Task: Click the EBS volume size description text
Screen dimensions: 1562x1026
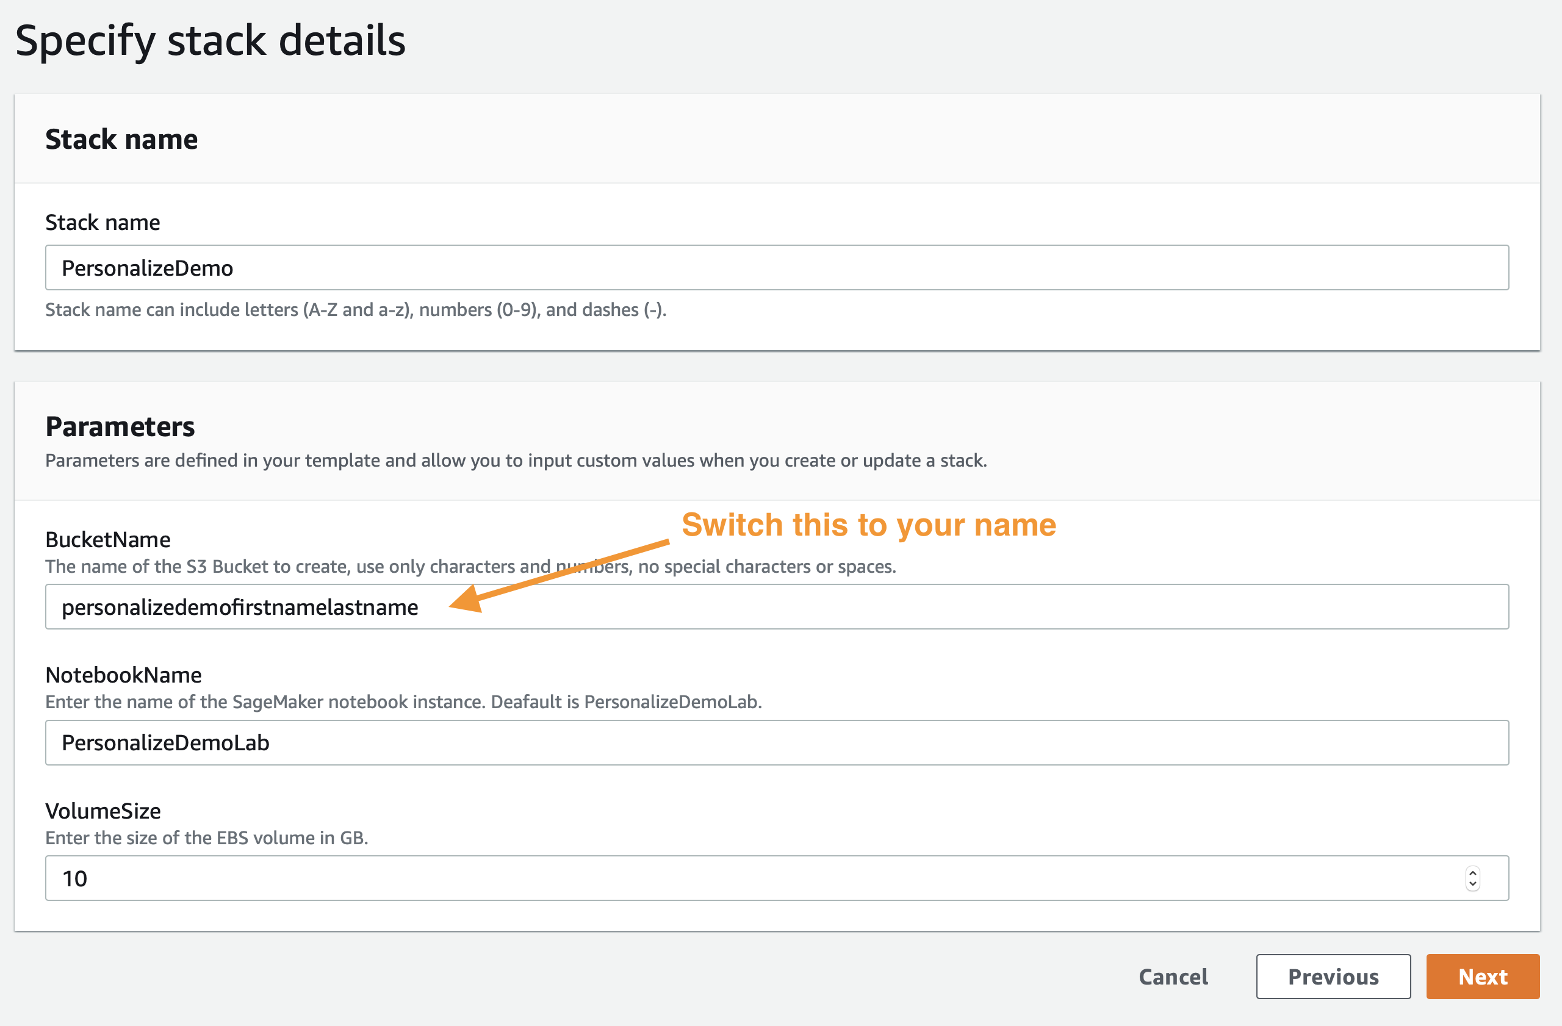Action: tap(207, 838)
